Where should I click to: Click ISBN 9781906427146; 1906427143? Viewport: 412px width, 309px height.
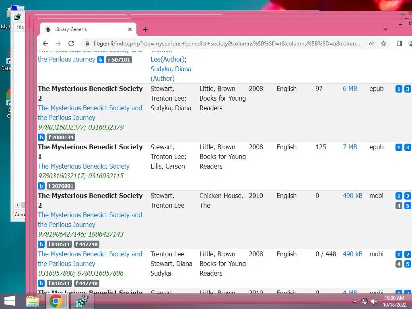pyautogui.click(x=80, y=234)
